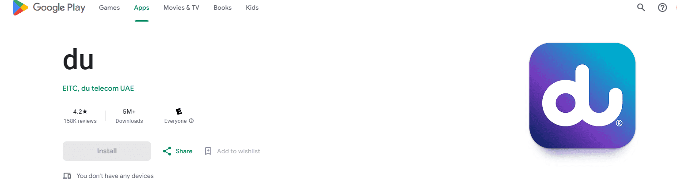Open the Kids tab

click(x=252, y=8)
